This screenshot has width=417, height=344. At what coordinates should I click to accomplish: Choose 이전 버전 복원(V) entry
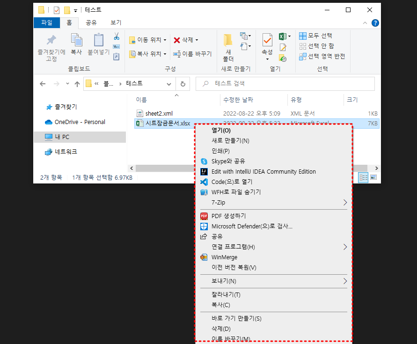coord(274,267)
